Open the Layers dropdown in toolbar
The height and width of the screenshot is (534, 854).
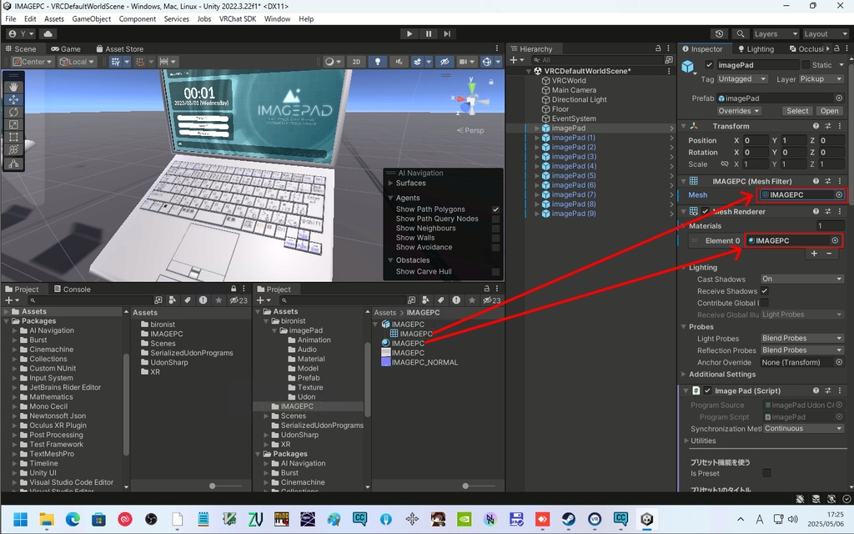(x=775, y=33)
